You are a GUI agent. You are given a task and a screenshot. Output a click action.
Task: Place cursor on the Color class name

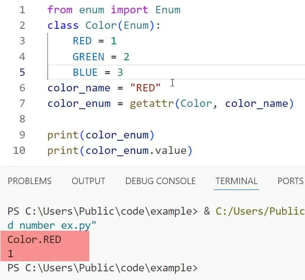[x=101, y=26]
